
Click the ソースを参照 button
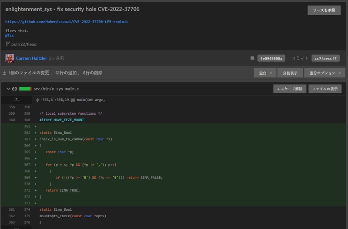[324, 10]
